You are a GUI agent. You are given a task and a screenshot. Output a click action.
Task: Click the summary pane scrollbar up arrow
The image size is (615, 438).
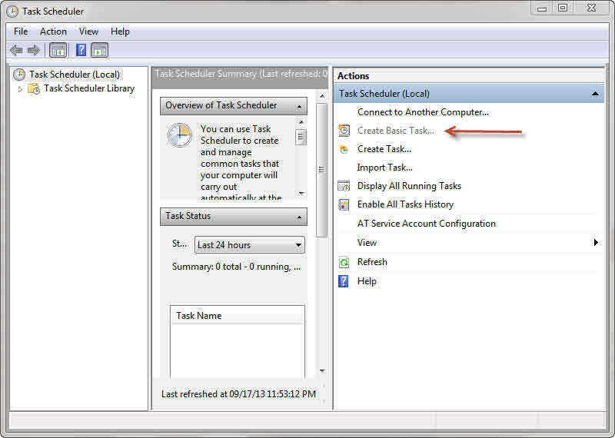[322, 96]
